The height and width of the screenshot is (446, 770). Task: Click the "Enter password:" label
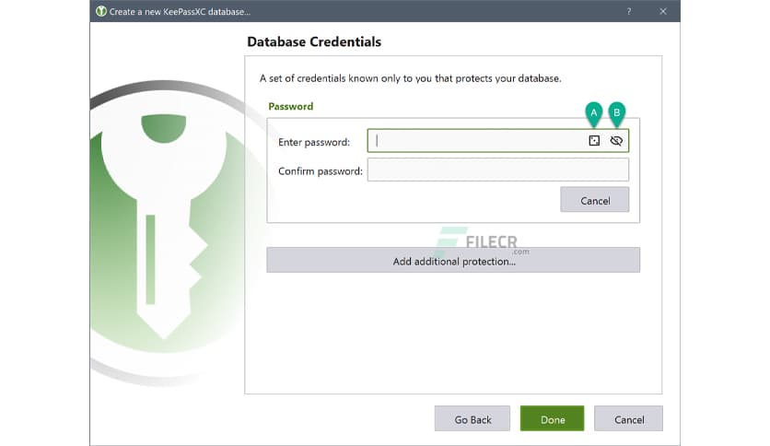click(314, 142)
